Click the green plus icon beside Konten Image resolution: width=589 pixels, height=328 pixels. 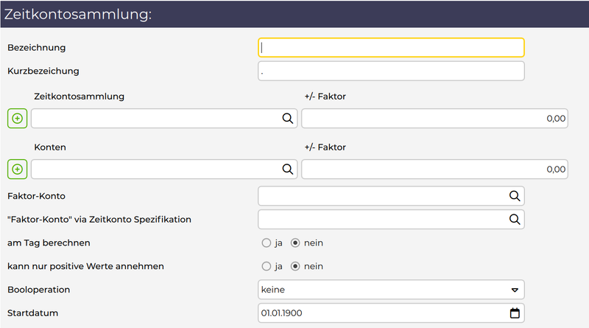click(x=18, y=169)
